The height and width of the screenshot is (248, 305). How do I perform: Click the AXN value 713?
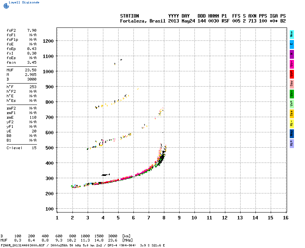(x=252, y=21)
